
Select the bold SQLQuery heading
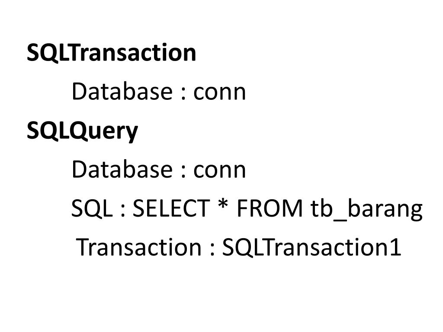(82, 132)
